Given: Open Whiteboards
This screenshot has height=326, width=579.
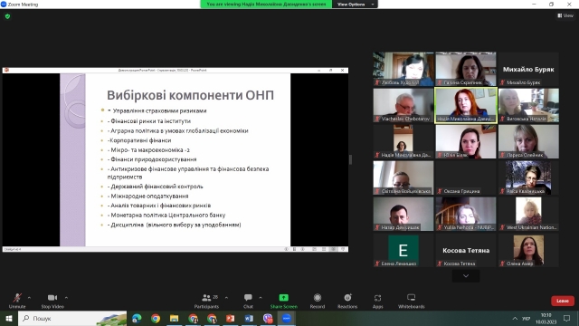Looking at the screenshot, I should (411, 301).
